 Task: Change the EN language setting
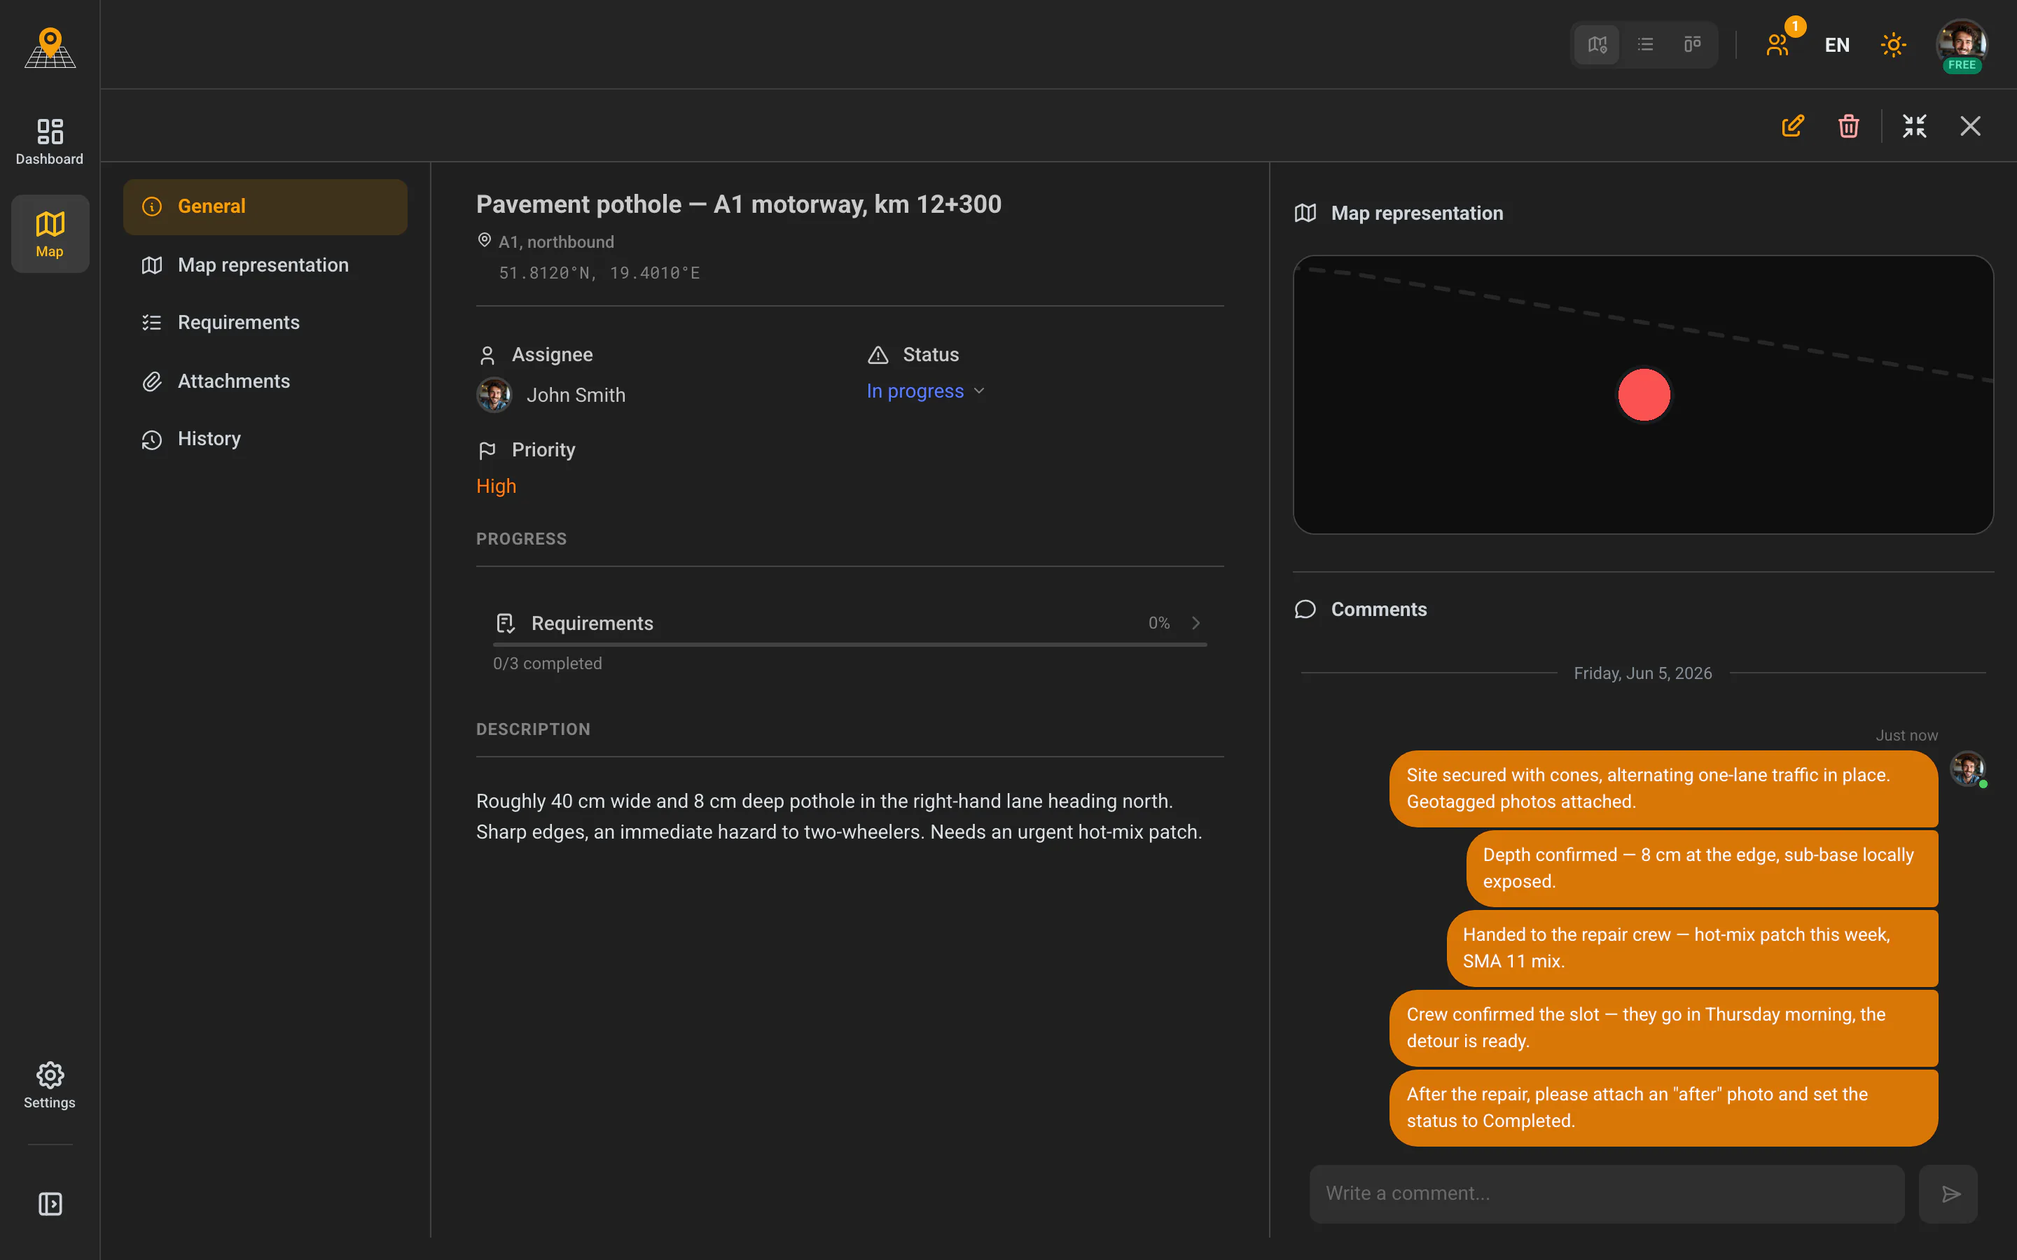tap(1837, 45)
